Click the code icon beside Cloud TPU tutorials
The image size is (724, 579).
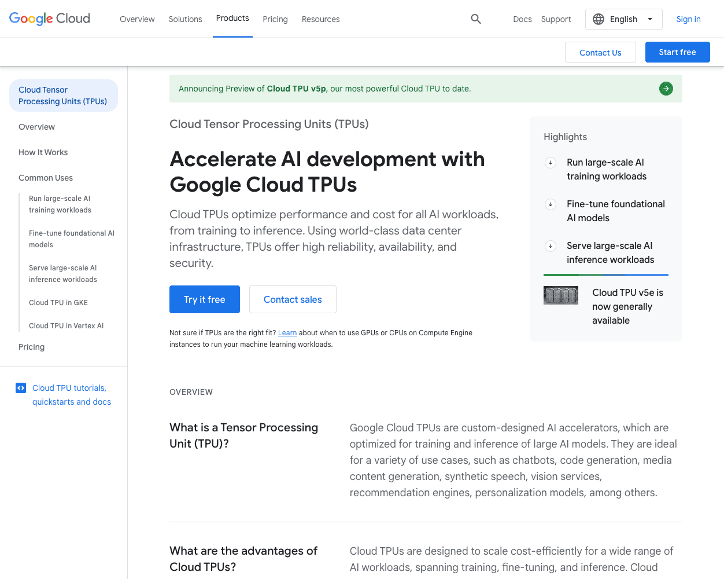coord(21,388)
